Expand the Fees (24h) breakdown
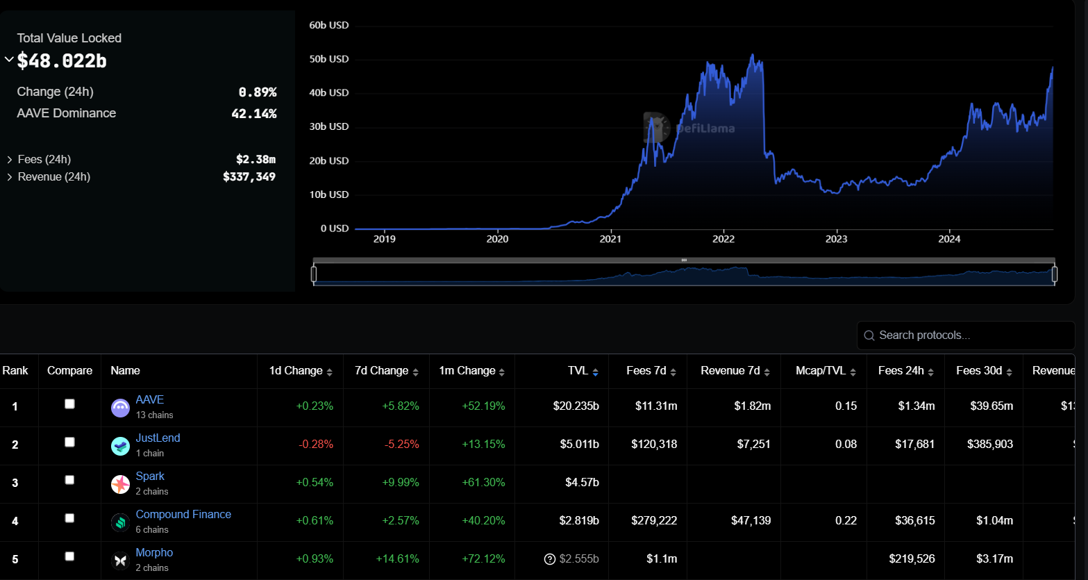Screen dimensions: 1088x580 10,160
